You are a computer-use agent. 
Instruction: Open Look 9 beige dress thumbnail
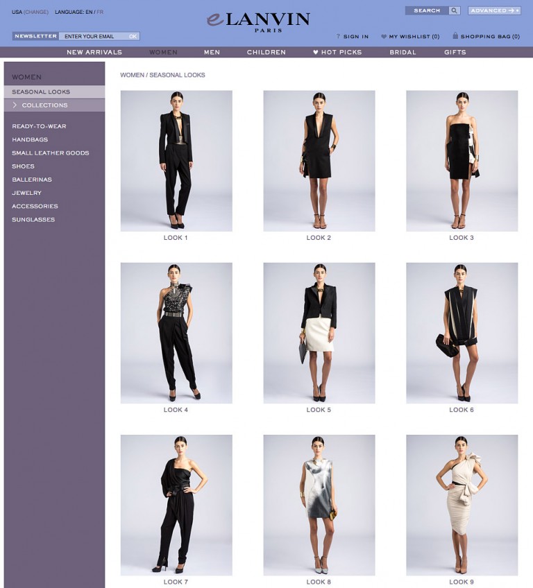click(462, 505)
